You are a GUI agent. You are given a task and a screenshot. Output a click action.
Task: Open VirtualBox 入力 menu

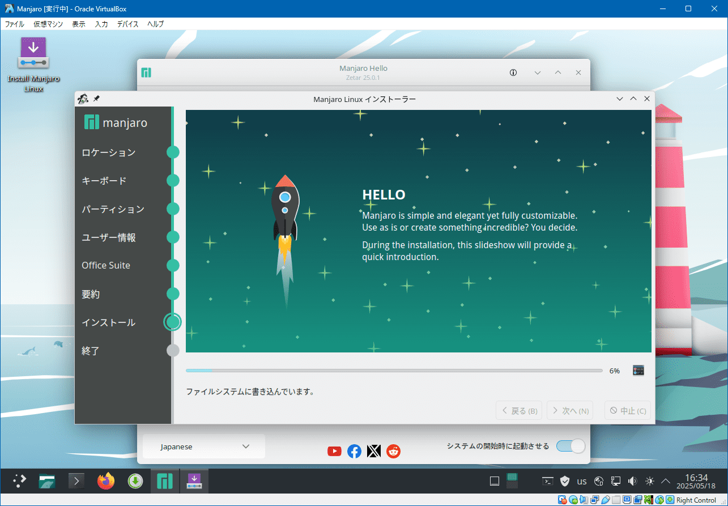pyautogui.click(x=101, y=24)
